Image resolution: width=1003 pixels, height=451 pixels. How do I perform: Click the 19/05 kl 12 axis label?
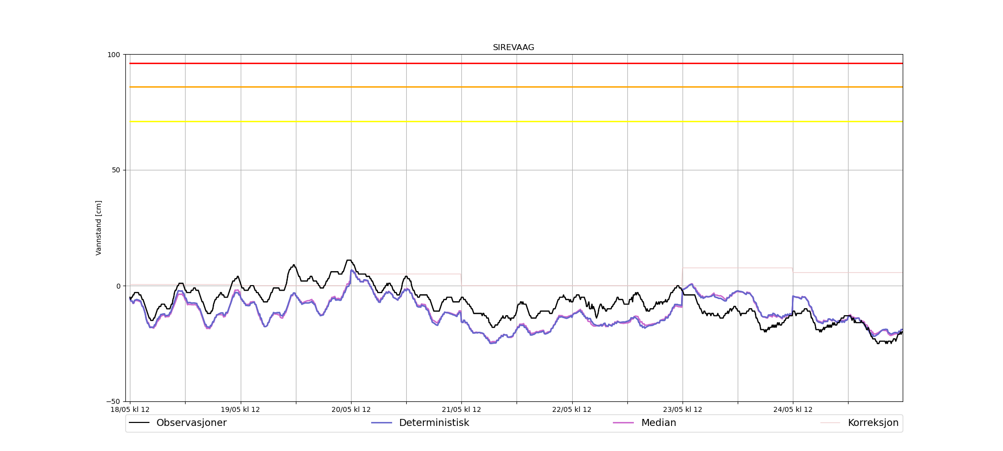[240, 409]
